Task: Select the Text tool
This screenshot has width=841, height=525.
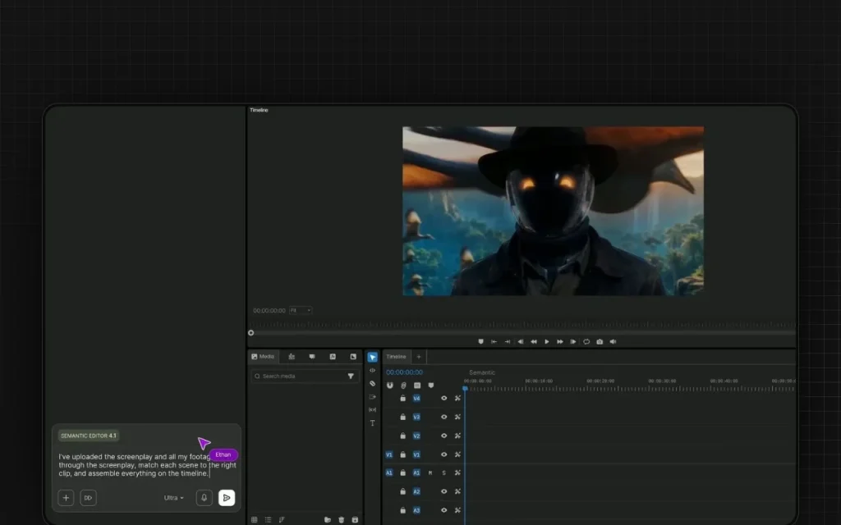Action: [x=372, y=423]
